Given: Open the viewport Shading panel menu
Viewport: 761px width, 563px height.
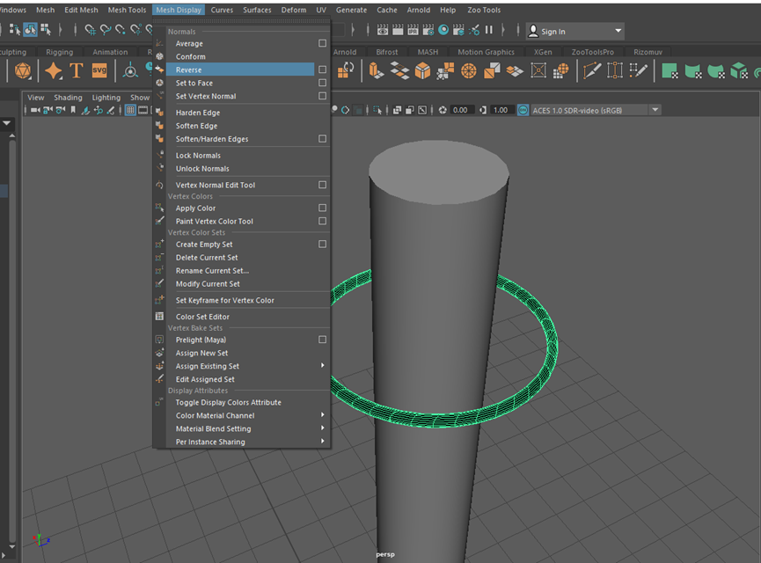Looking at the screenshot, I should tap(68, 97).
